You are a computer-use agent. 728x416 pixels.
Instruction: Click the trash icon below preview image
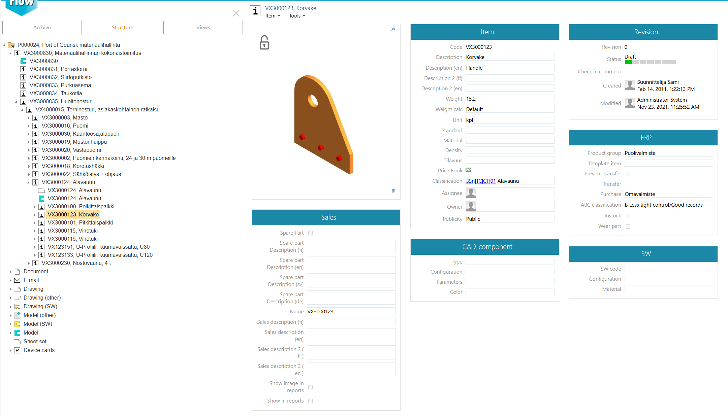[393, 191]
